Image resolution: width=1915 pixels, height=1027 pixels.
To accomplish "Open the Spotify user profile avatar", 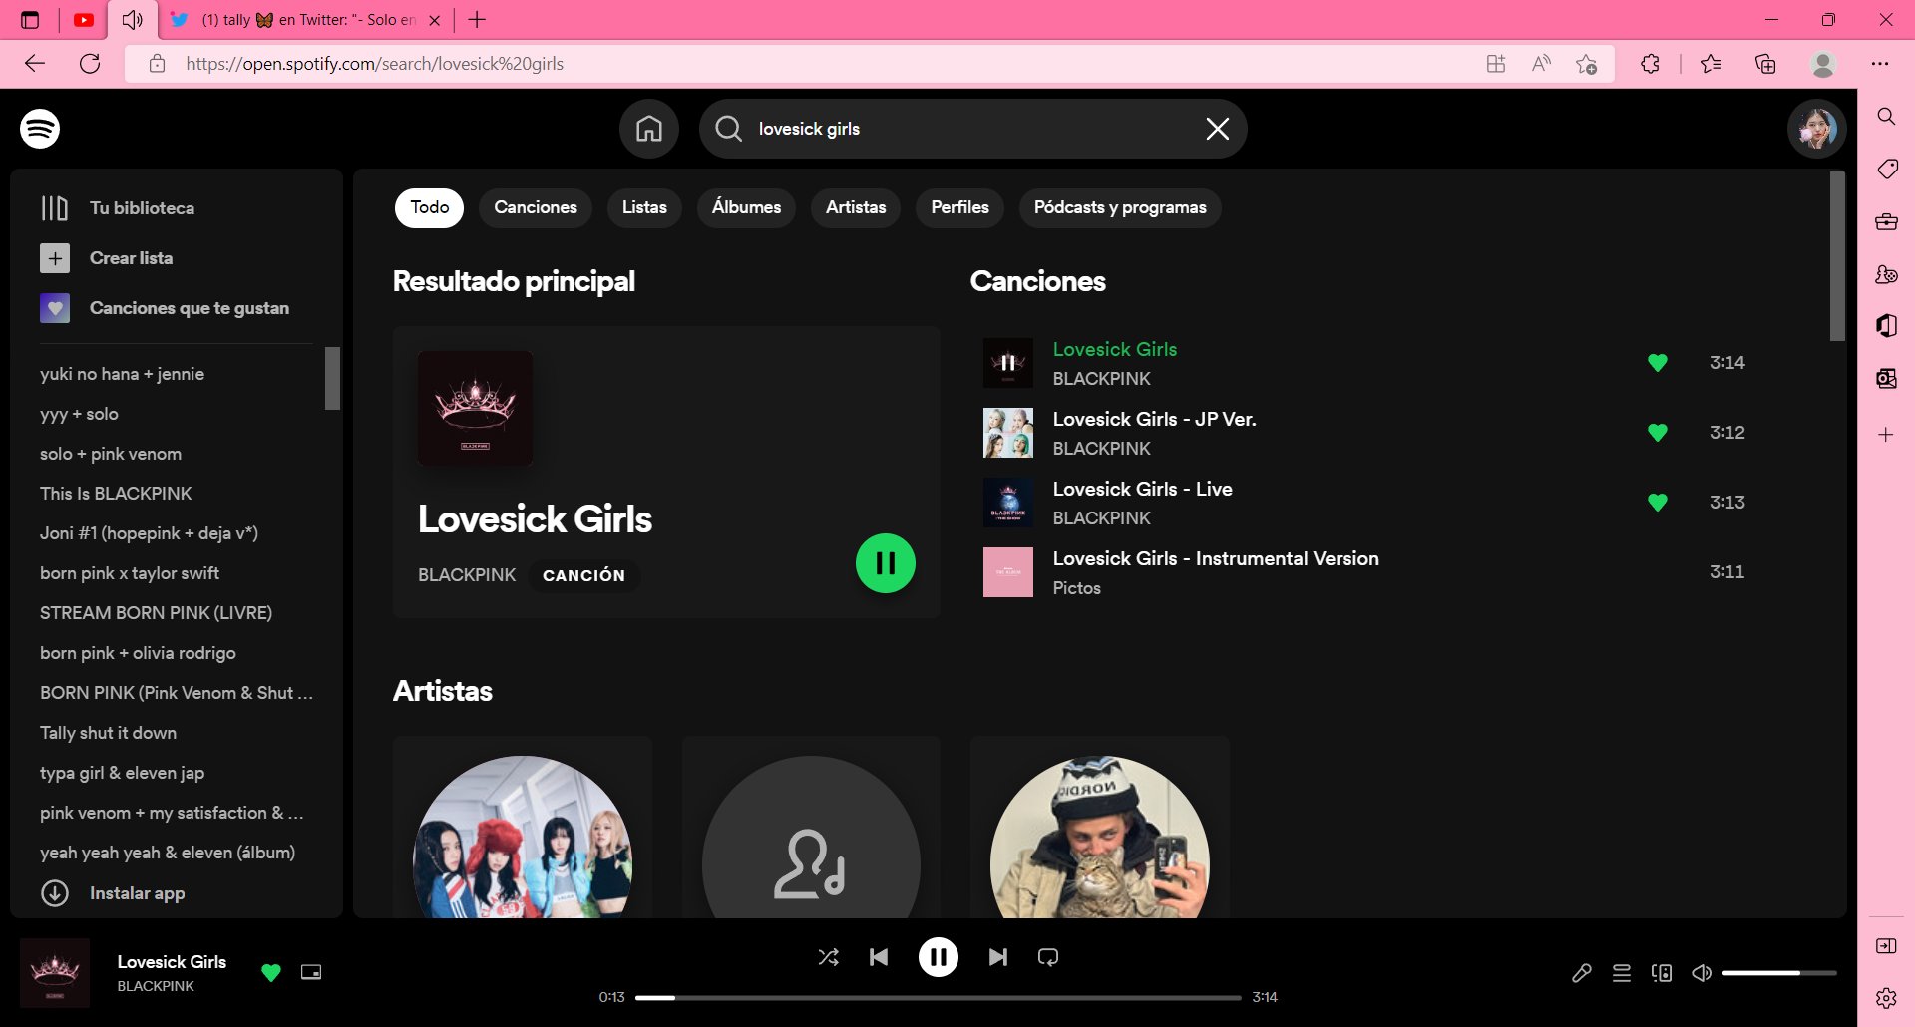I will tap(1817, 129).
